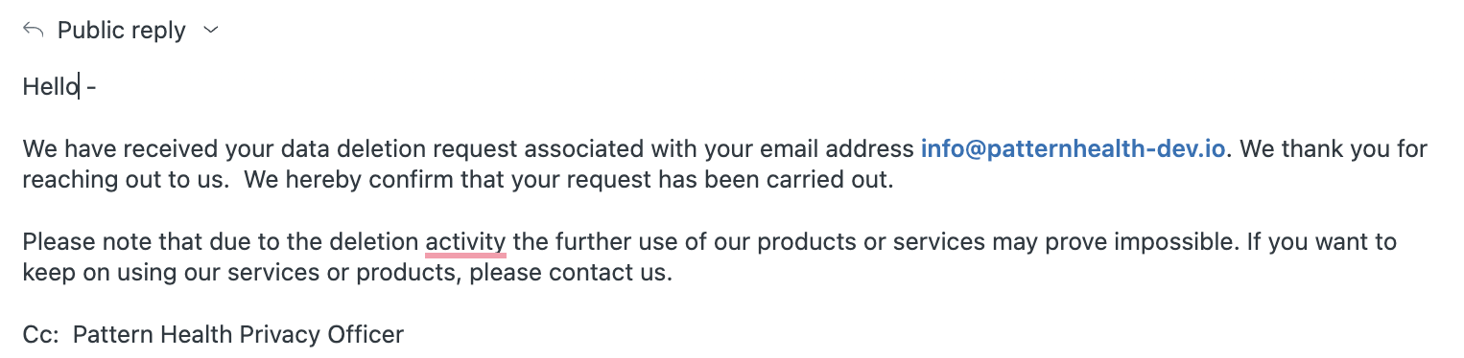1464x358 pixels.
Task: Click the phrase "We hereby confirm"
Action: pyautogui.click(x=331, y=179)
